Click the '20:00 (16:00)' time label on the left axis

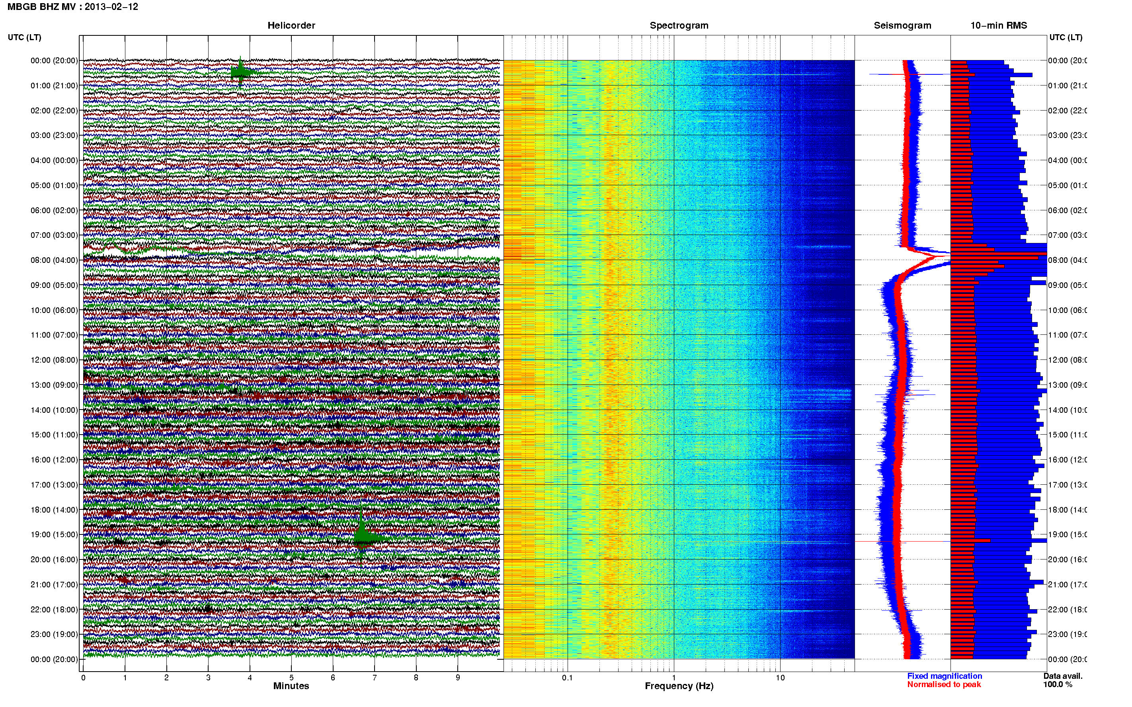point(54,560)
